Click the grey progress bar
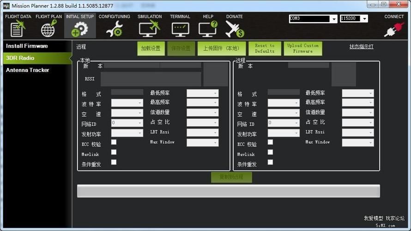 (x=228, y=191)
